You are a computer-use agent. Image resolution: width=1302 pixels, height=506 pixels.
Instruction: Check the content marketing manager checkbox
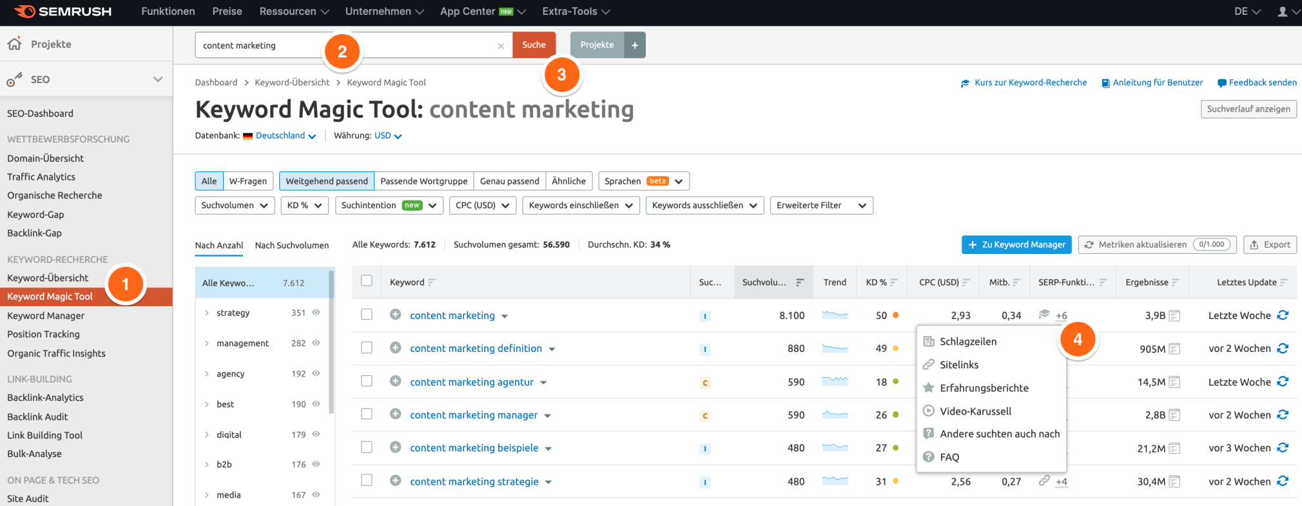pos(367,414)
